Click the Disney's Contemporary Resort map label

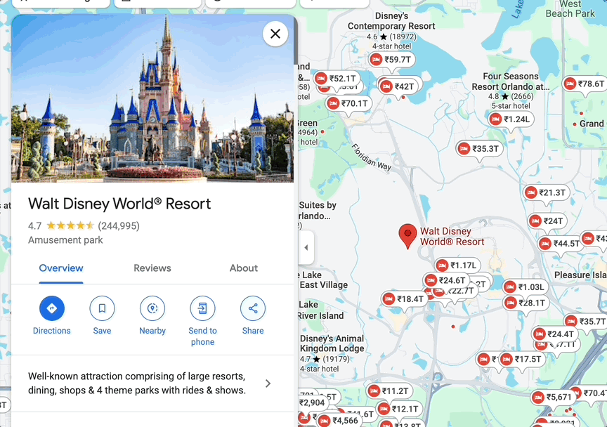coord(391,21)
